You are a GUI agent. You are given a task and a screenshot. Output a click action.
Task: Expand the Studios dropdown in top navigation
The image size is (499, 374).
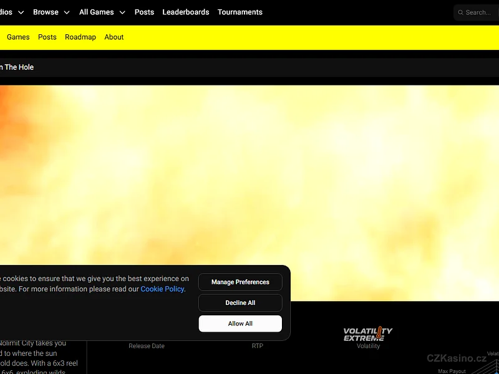point(11,12)
